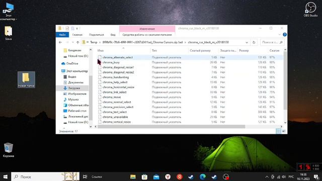Click the navigation pane scroll-down arrow
Screen dimensions: 322x181
pos(91,127)
